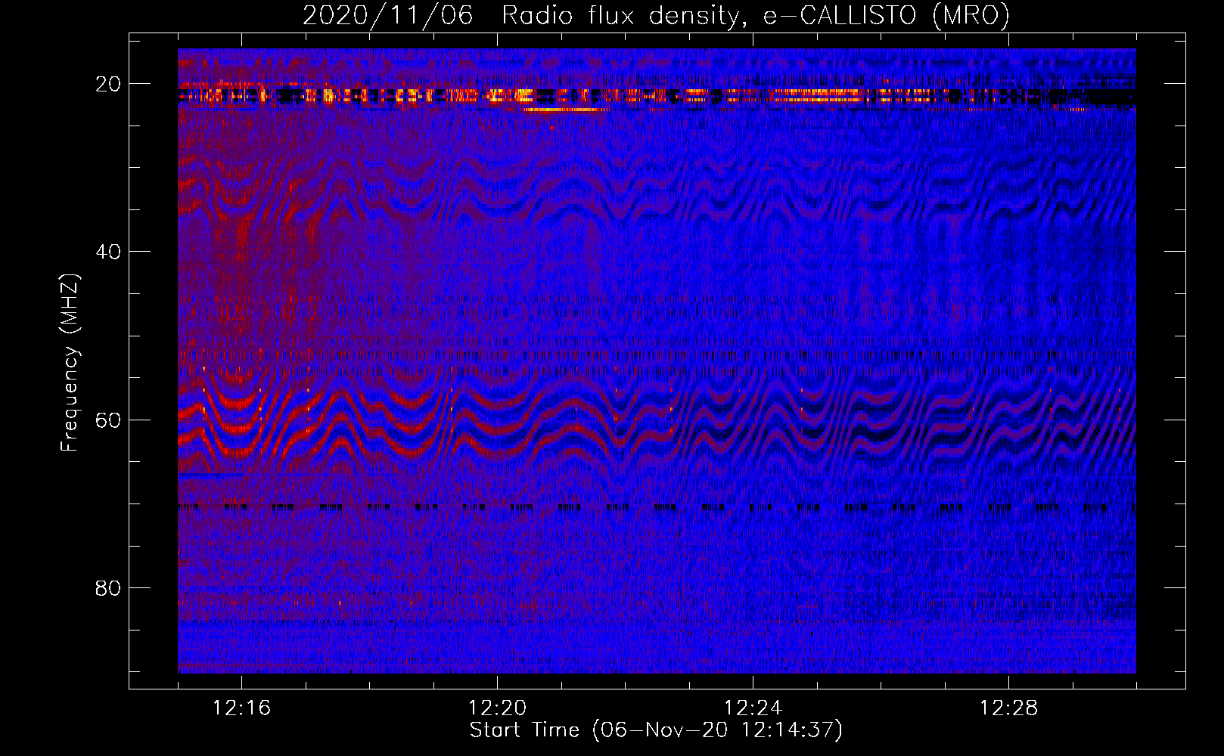Click the 12:20 time tick label
Image resolution: width=1224 pixels, height=756 pixels.
click(497, 708)
